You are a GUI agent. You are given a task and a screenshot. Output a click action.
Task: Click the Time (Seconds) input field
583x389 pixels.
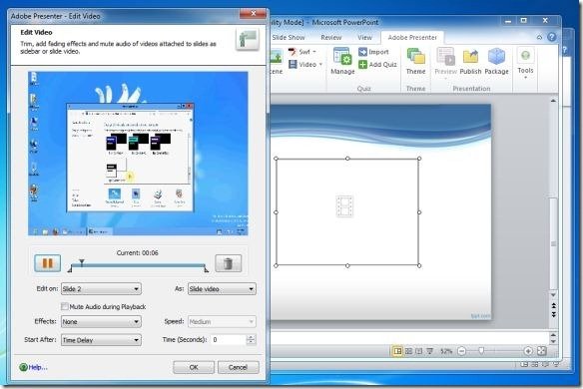(228, 339)
